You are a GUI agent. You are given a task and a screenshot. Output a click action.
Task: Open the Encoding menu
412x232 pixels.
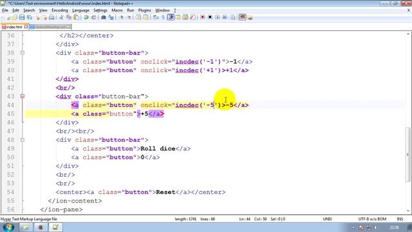60,10
